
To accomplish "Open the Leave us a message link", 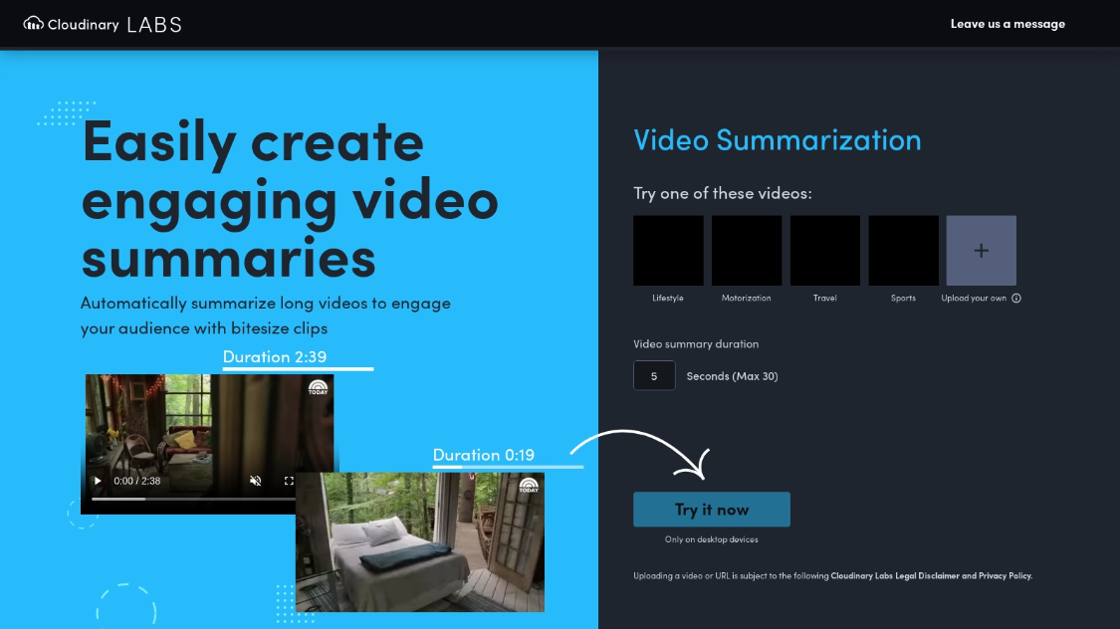I will [x=1008, y=23].
